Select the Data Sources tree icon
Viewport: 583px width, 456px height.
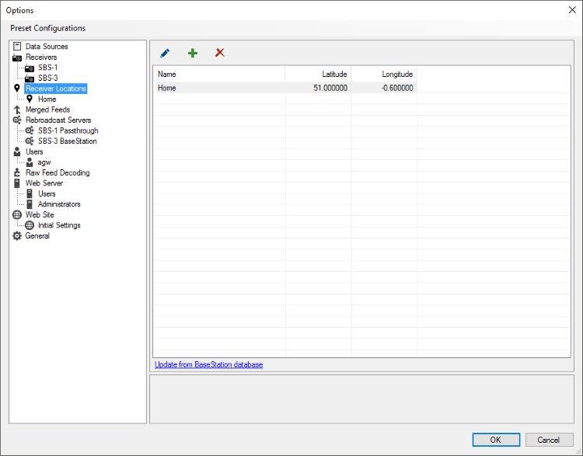(17, 47)
